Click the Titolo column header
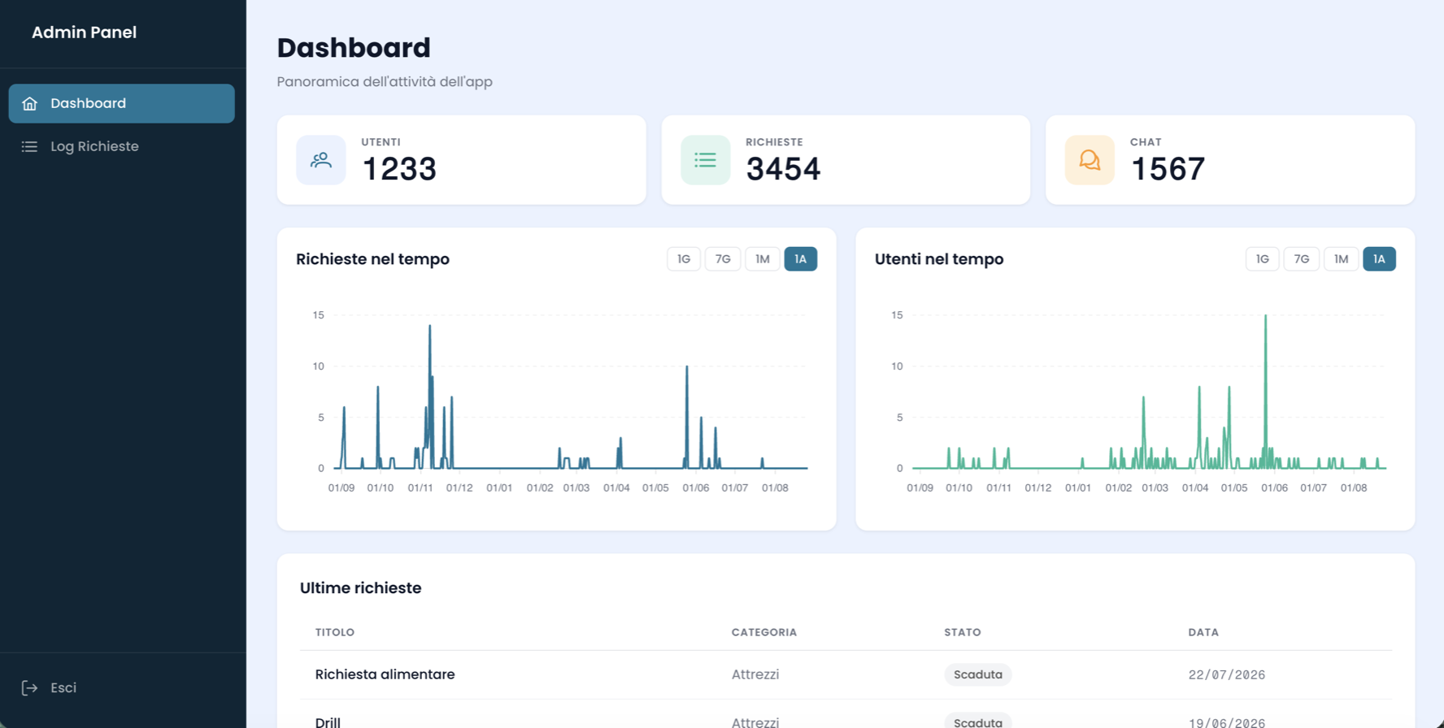 pos(335,632)
